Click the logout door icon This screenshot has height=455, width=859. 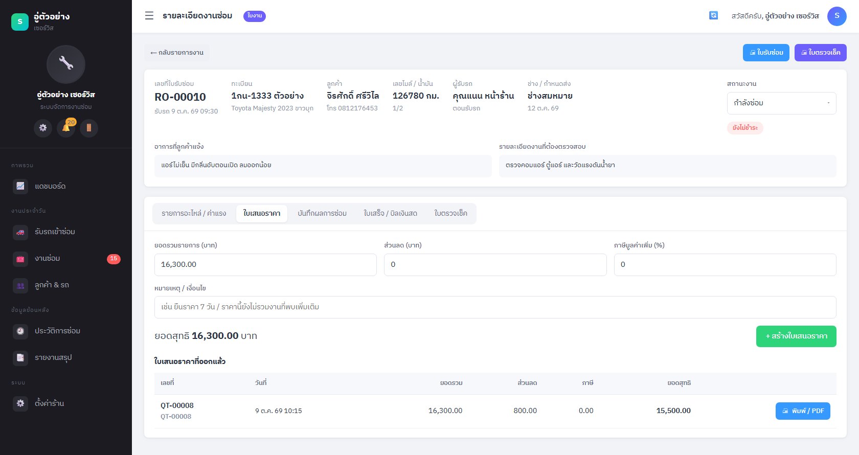click(x=89, y=128)
